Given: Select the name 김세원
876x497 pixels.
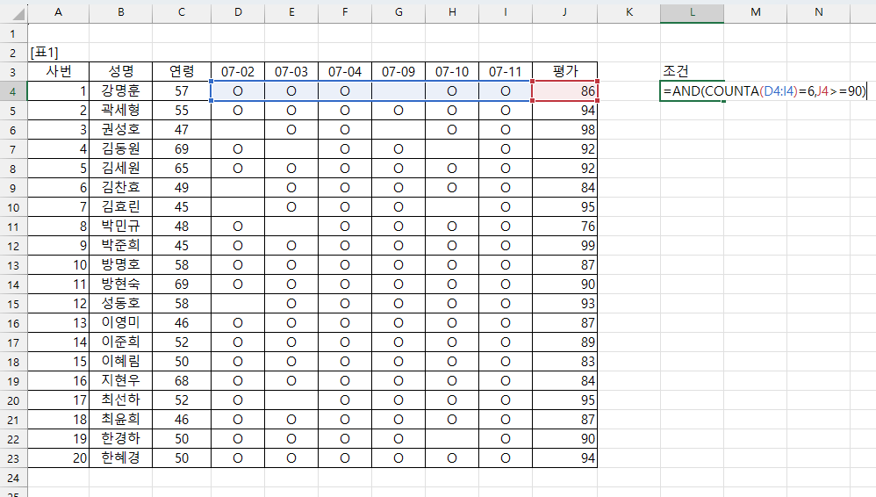Looking at the screenshot, I should 120,169.
